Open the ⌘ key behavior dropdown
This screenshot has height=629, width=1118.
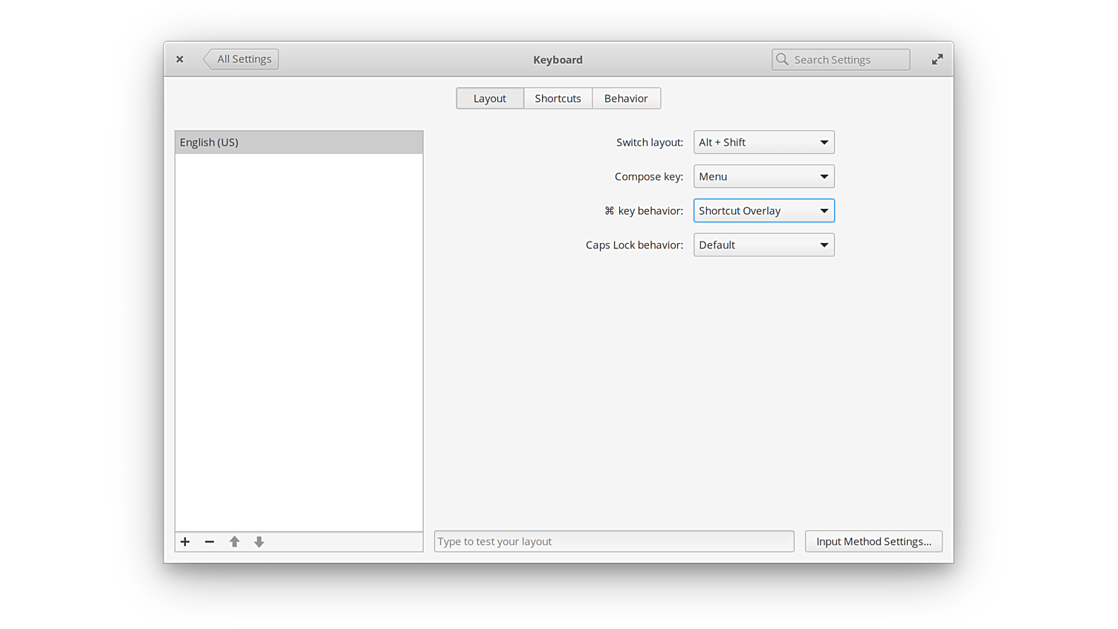click(x=763, y=210)
